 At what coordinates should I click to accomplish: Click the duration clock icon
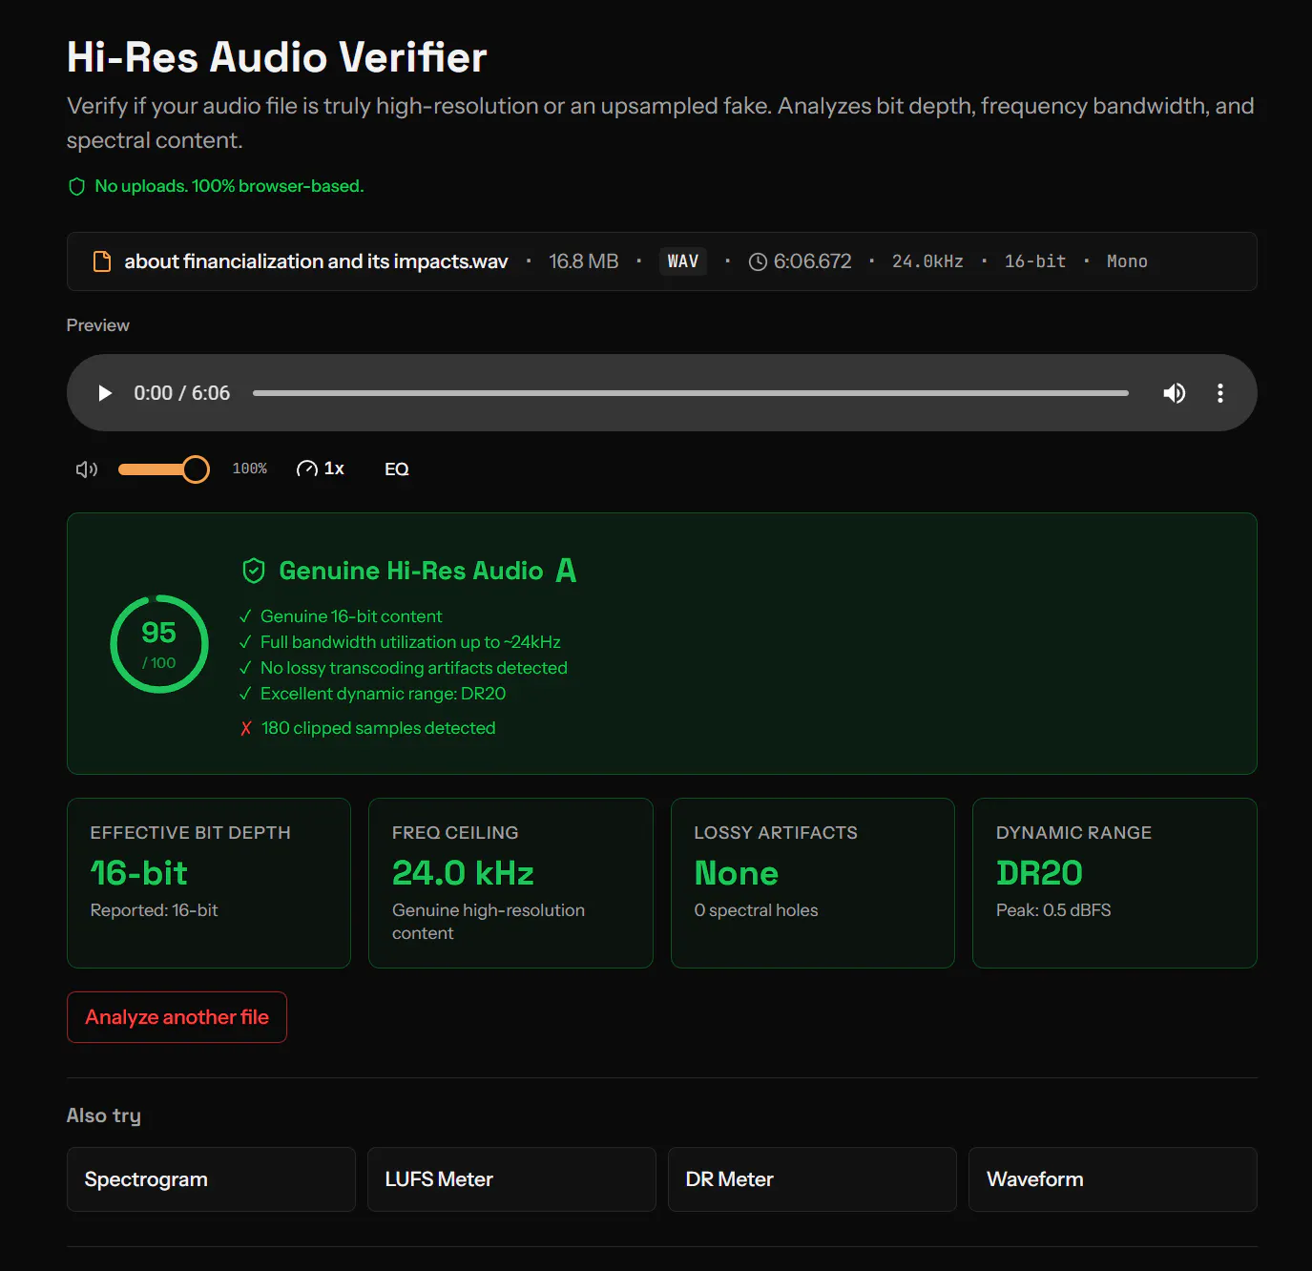coord(758,261)
